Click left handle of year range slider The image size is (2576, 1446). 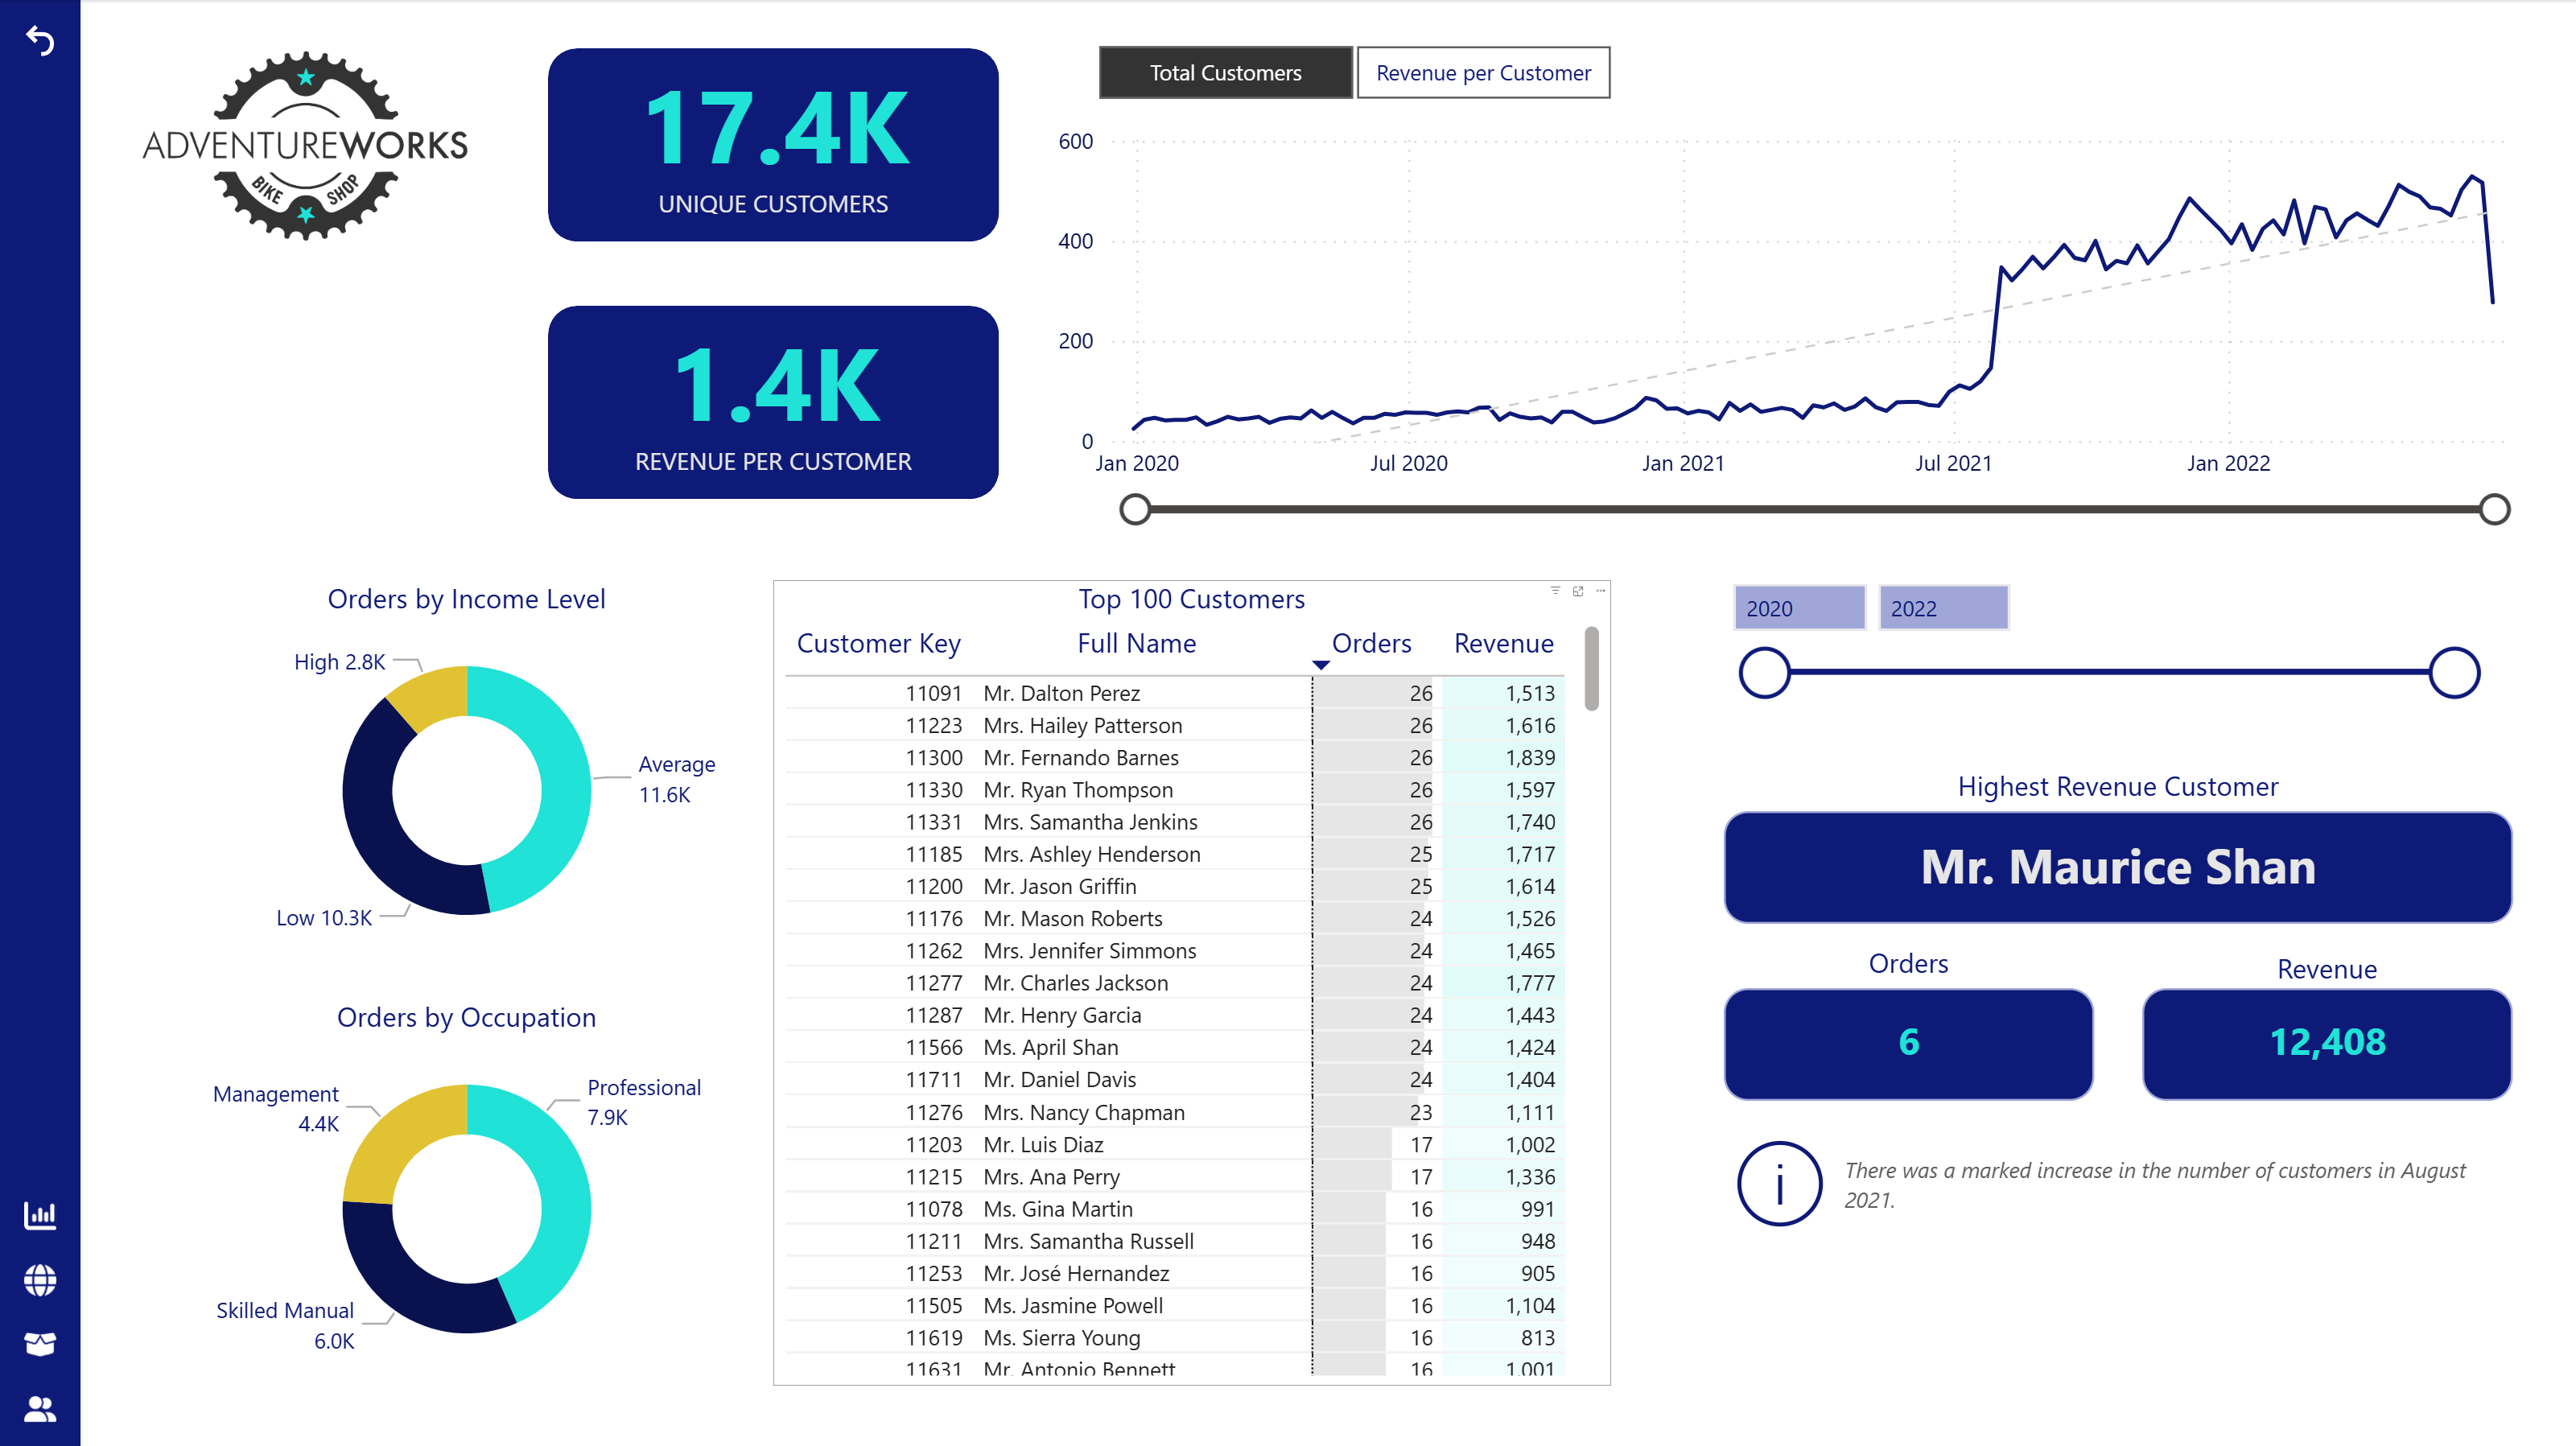(x=1764, y=673)
